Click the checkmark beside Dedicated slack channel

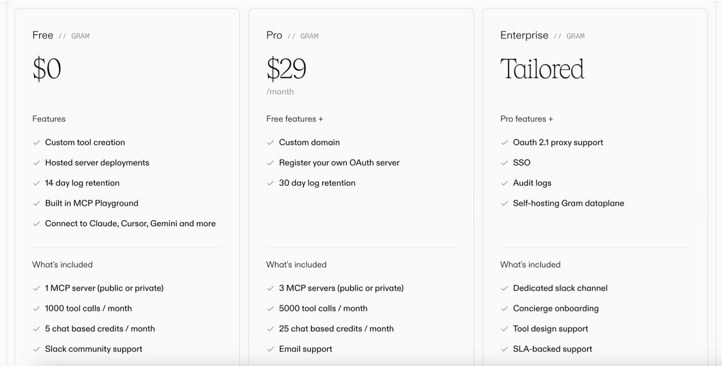click(x=504, y=288)
